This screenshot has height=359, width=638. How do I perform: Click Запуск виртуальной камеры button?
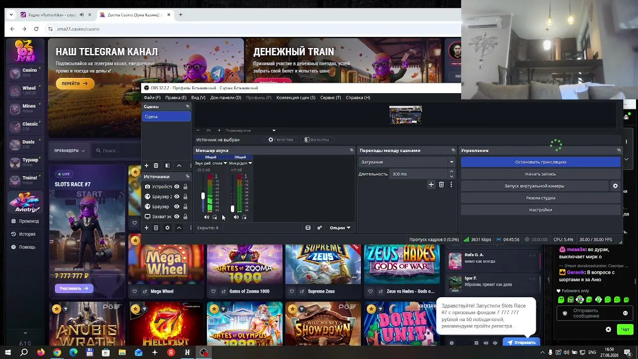click(534, 186)
